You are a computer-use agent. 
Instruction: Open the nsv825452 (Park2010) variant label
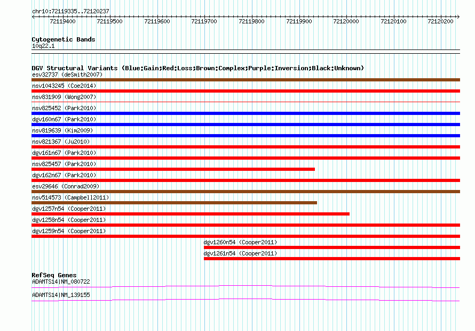click(64, 108)
